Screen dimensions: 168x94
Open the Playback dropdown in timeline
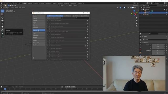click(x=7, y=87)
